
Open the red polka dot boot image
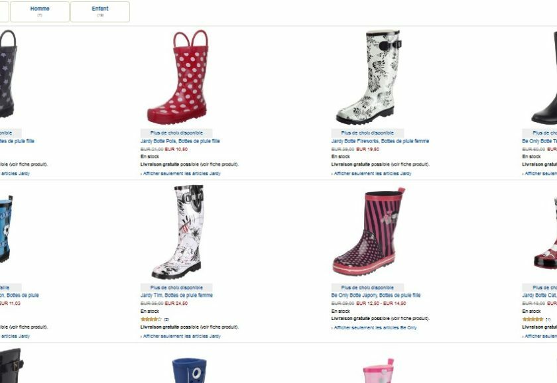point(177,77)
